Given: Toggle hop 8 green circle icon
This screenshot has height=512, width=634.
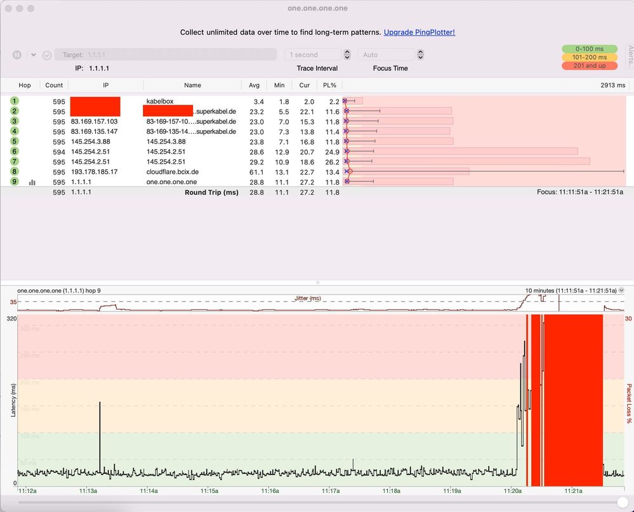Looking at the screenshot, I should pyautogui.click(x=15, y=171).
